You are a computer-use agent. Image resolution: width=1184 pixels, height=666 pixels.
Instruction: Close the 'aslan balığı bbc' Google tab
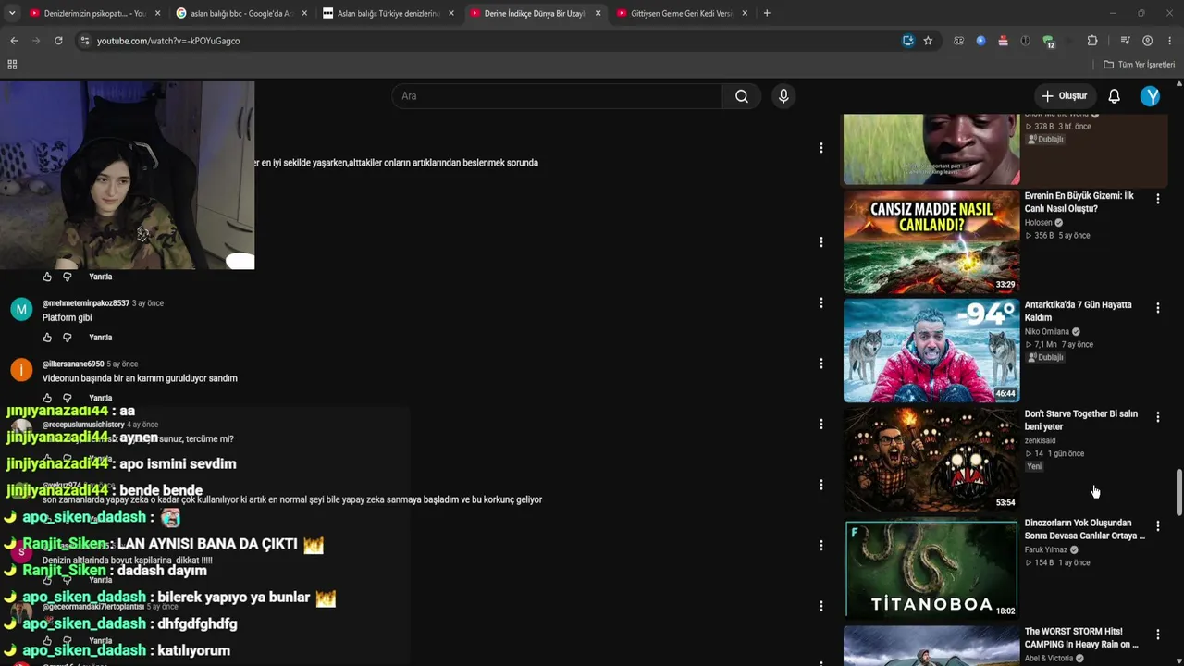(x=304, y=14)
